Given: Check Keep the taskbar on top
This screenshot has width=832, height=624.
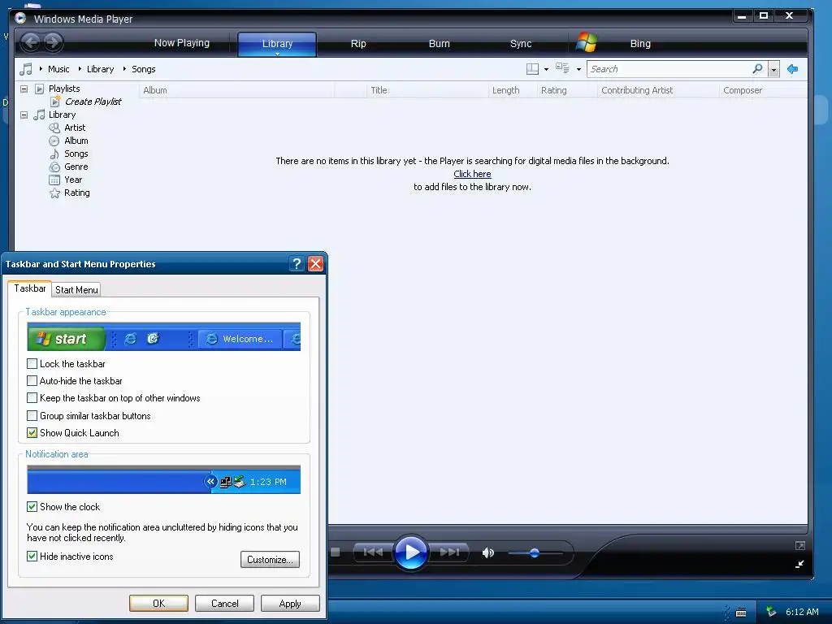Looking at the screenshot, I should [32, 397].
